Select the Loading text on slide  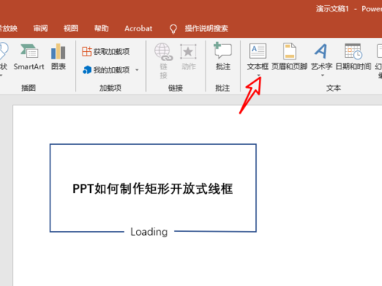tap(149, 232)
